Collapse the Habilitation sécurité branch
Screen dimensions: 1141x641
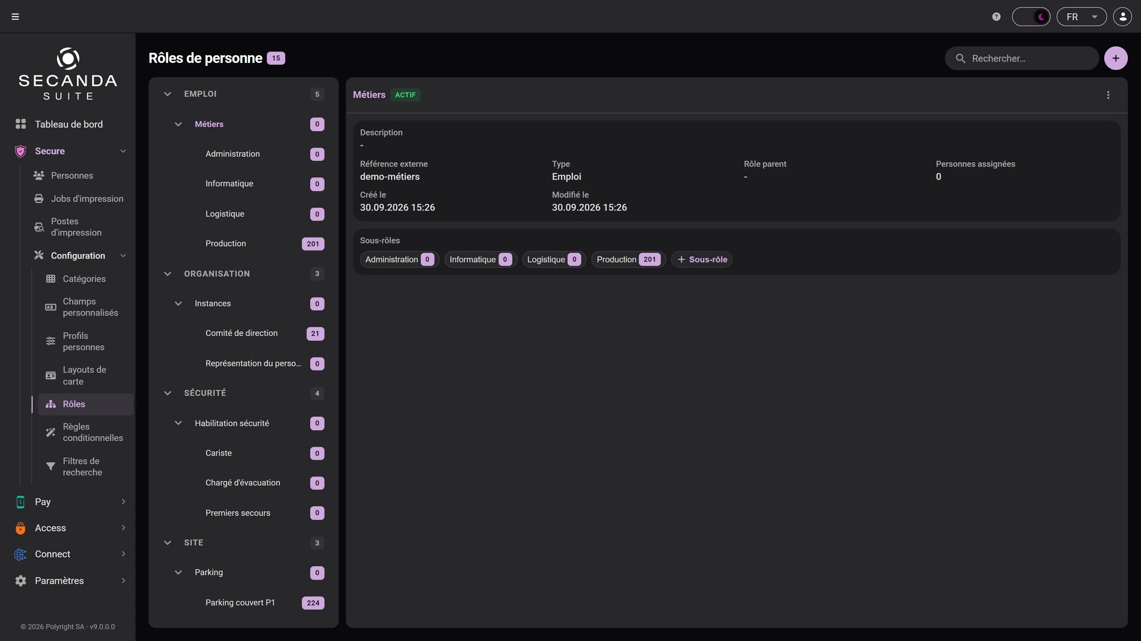click(178, 423)
